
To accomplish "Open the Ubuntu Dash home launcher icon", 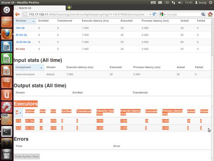I will 7,10.
